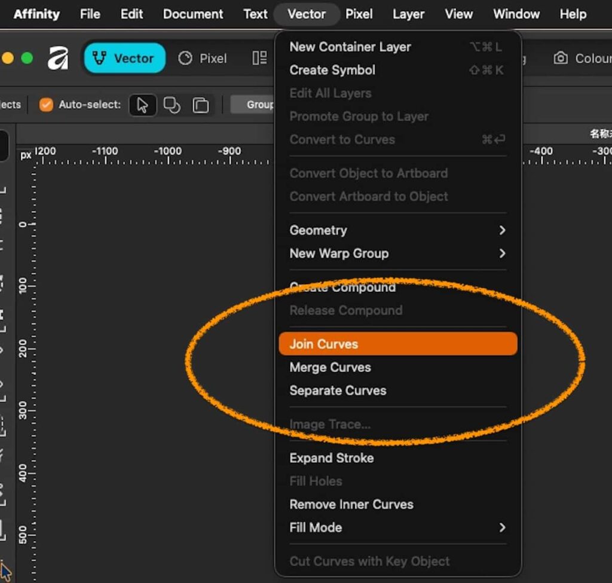This screenshot has width=612, height=583.
Task: Click the green fullscreen window button
Action: pos(27,59)
